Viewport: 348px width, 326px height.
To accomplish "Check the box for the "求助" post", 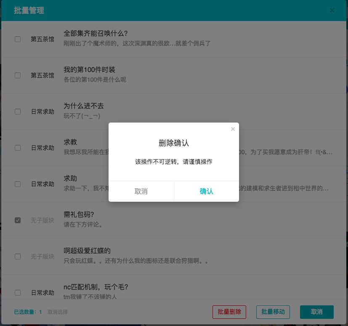I will [x=18, y=184].
